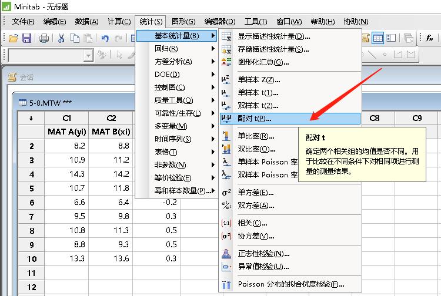Screen dimensions: 441x296
Task: Expand the DOE(D) submenu
Action: [176, 75]
